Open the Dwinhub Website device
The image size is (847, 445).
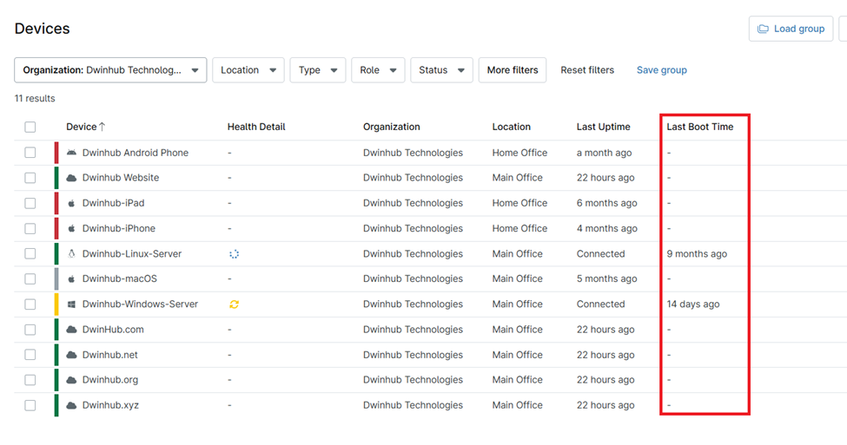[121, 178]
